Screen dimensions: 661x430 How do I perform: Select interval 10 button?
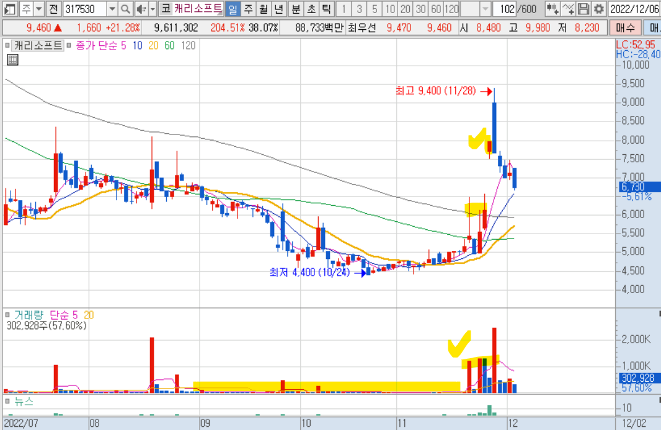pos(391,9)
